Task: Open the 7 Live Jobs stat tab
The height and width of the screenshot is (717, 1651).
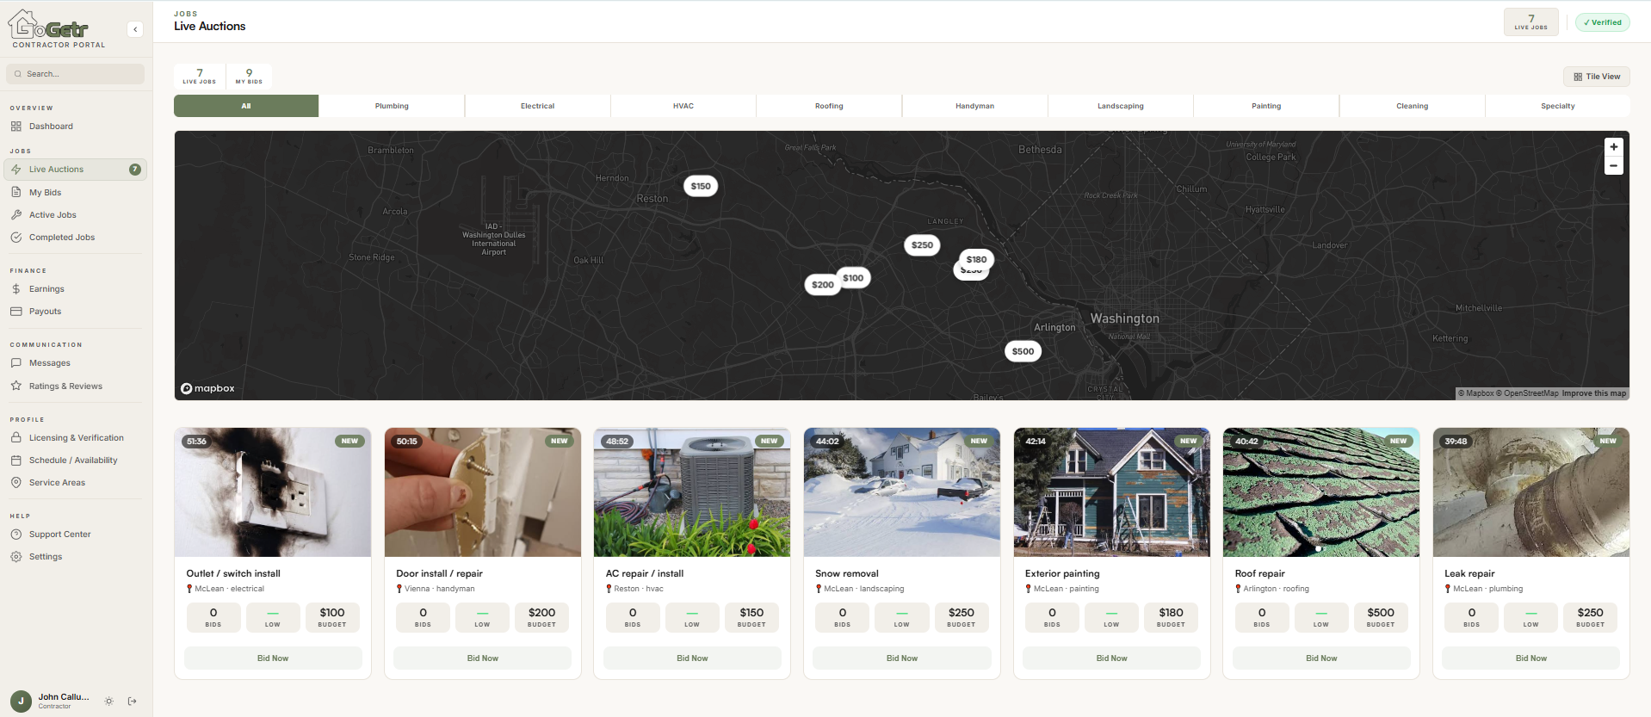Action: (x=200, y=76)
